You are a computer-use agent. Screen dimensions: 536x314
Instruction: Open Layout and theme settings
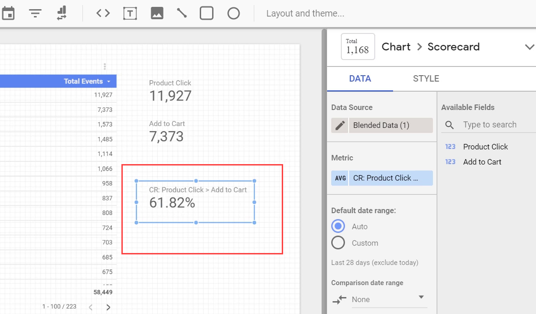pos(305,13)
